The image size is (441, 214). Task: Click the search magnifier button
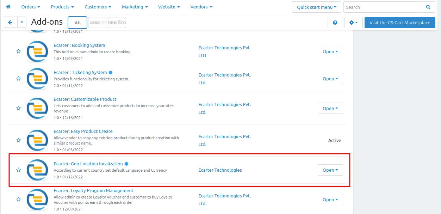[x=428, y=7]
